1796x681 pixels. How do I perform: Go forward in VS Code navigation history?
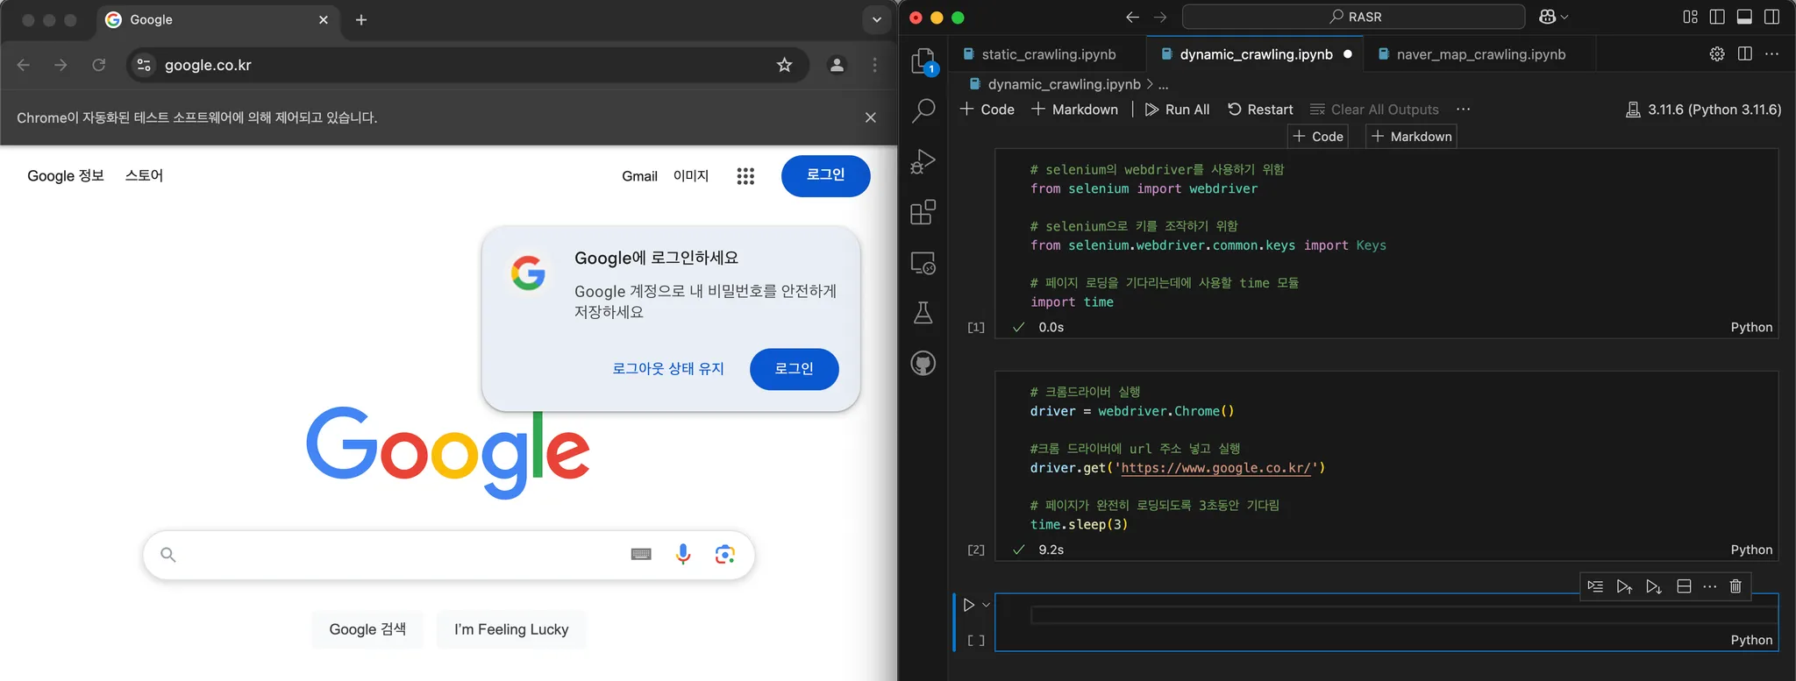(1160, 17)
